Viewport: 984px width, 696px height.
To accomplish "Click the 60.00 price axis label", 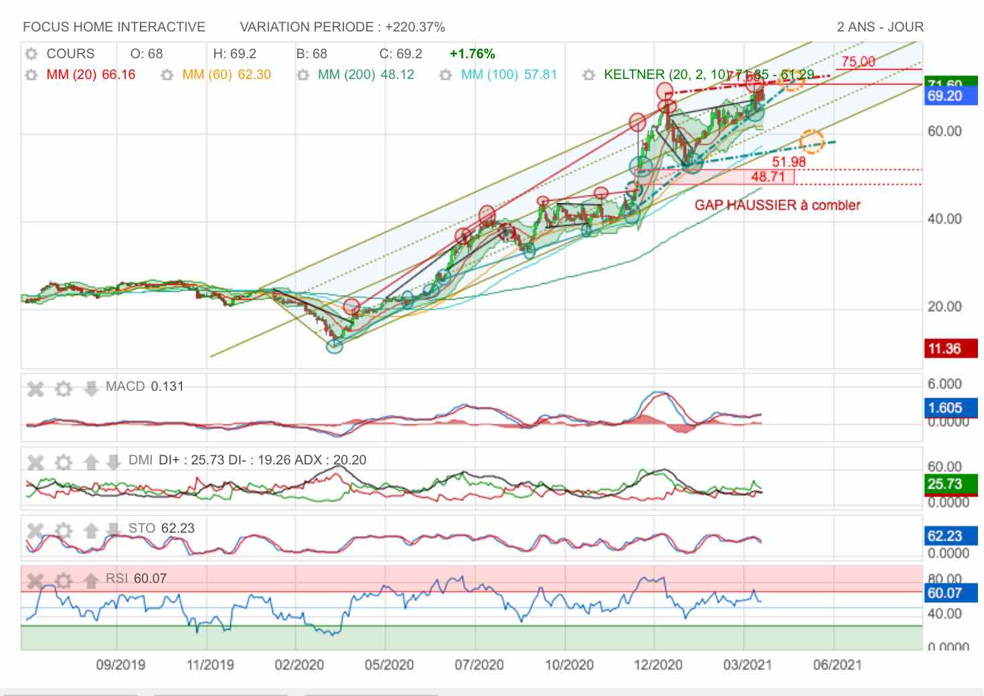I will (945, 131).
